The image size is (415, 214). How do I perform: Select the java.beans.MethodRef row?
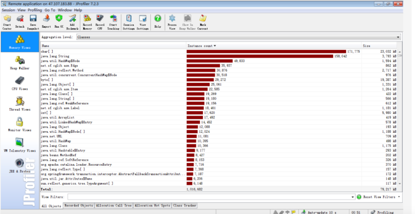[x=219, y=155]
